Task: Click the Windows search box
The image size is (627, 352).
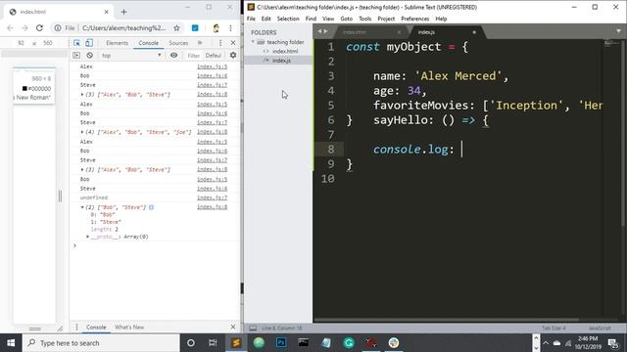Action: pyautogui.click(x=101, y=343)
